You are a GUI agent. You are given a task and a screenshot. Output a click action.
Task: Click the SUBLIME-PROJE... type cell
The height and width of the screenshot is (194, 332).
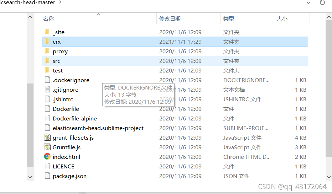[x=246, y=128]
